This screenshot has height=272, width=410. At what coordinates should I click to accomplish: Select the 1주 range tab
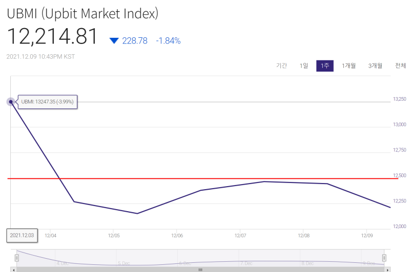pyautogui.click(x=325, y=66)
